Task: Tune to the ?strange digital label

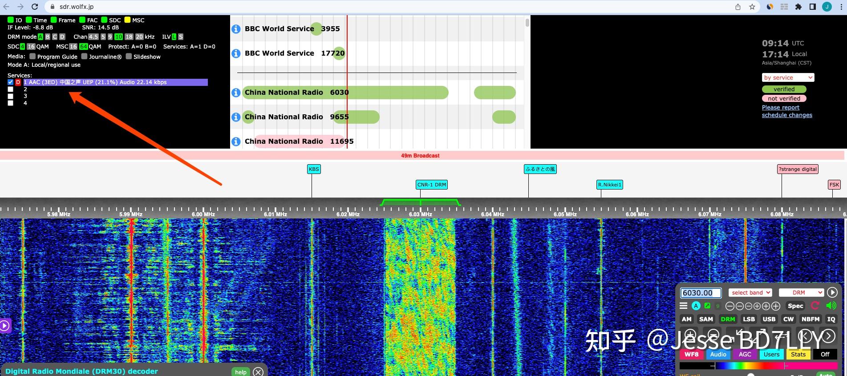Action: coord(798,169)
